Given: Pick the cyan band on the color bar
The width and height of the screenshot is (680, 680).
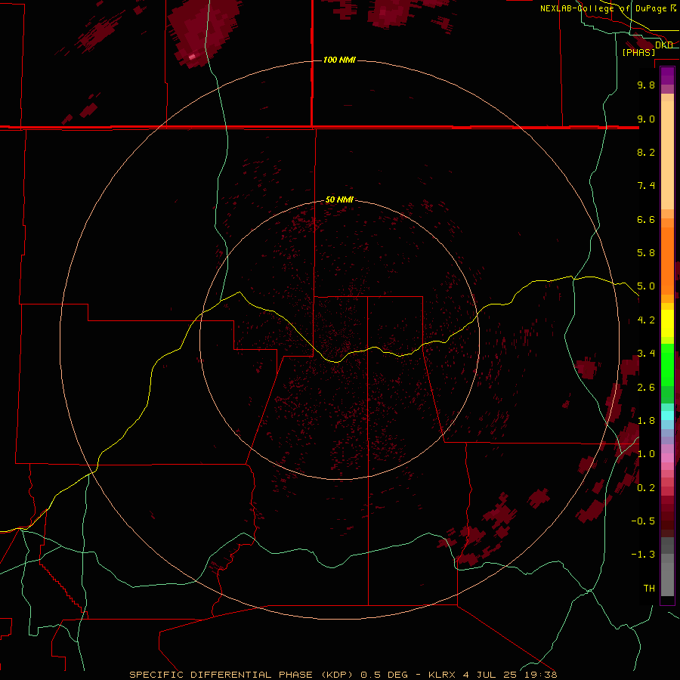Looking at the screenshot, I should pos(667,416).
